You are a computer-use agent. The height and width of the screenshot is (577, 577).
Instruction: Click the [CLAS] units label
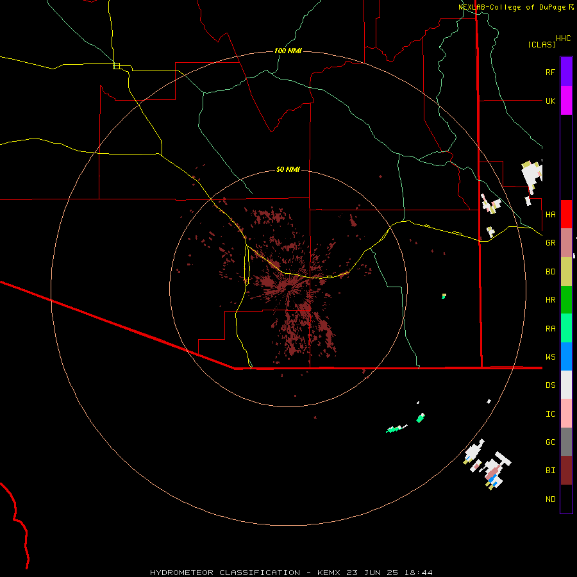(541, 45)
